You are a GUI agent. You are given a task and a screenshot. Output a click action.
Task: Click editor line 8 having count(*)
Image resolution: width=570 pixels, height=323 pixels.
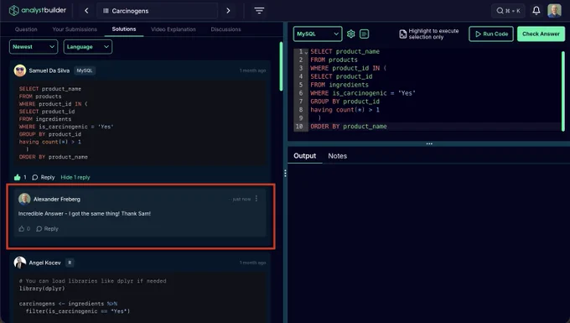[345, 110]
